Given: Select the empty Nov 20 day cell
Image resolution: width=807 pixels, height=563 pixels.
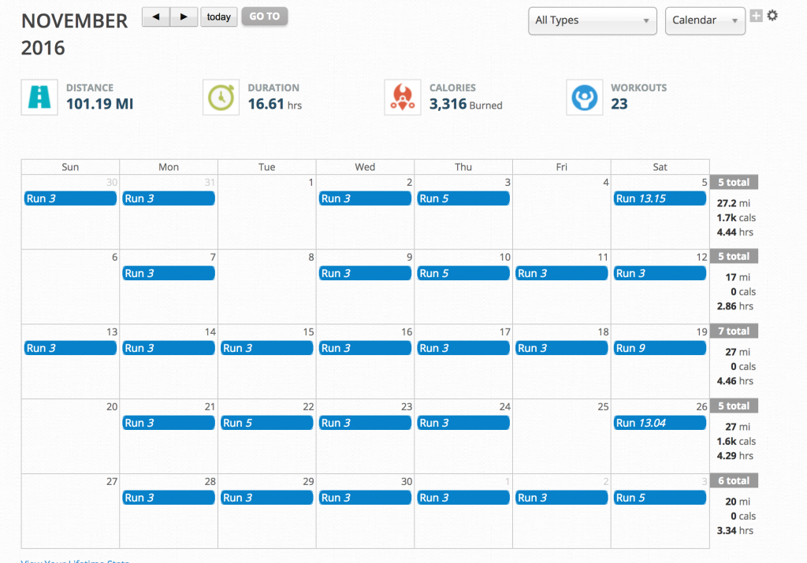Looking at the screenshot, I should pos(70,436).
